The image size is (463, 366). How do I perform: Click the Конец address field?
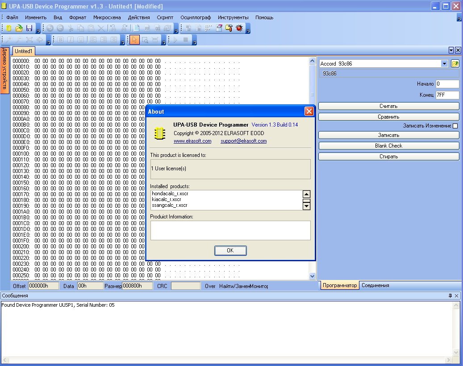447,95
